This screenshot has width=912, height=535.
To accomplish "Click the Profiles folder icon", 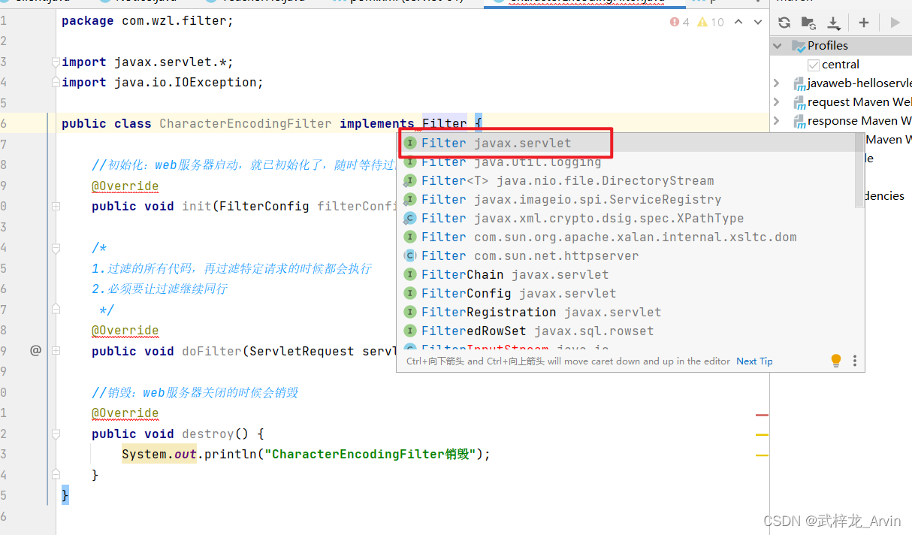I will pos(799,46).
